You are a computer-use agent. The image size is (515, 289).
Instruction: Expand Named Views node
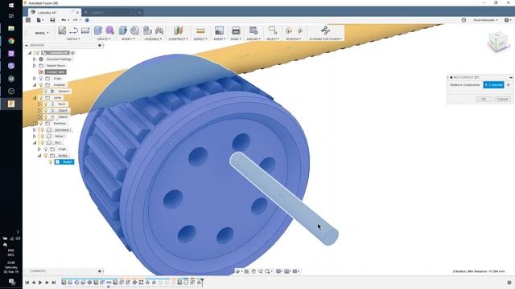[x=34, y=66]
